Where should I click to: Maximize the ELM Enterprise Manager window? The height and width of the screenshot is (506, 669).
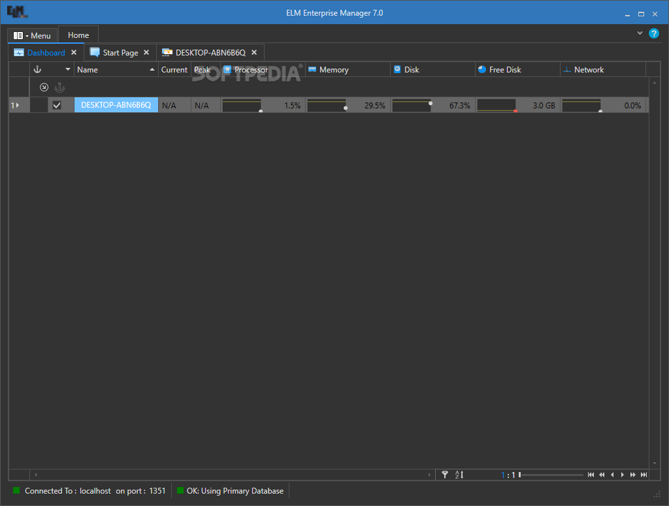click(x=641, y=14)
